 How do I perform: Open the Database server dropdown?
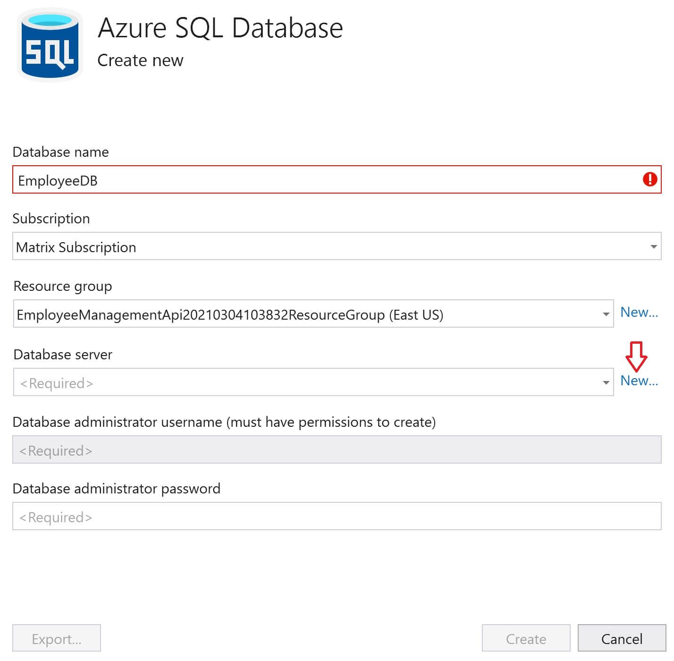coord(313,382)
